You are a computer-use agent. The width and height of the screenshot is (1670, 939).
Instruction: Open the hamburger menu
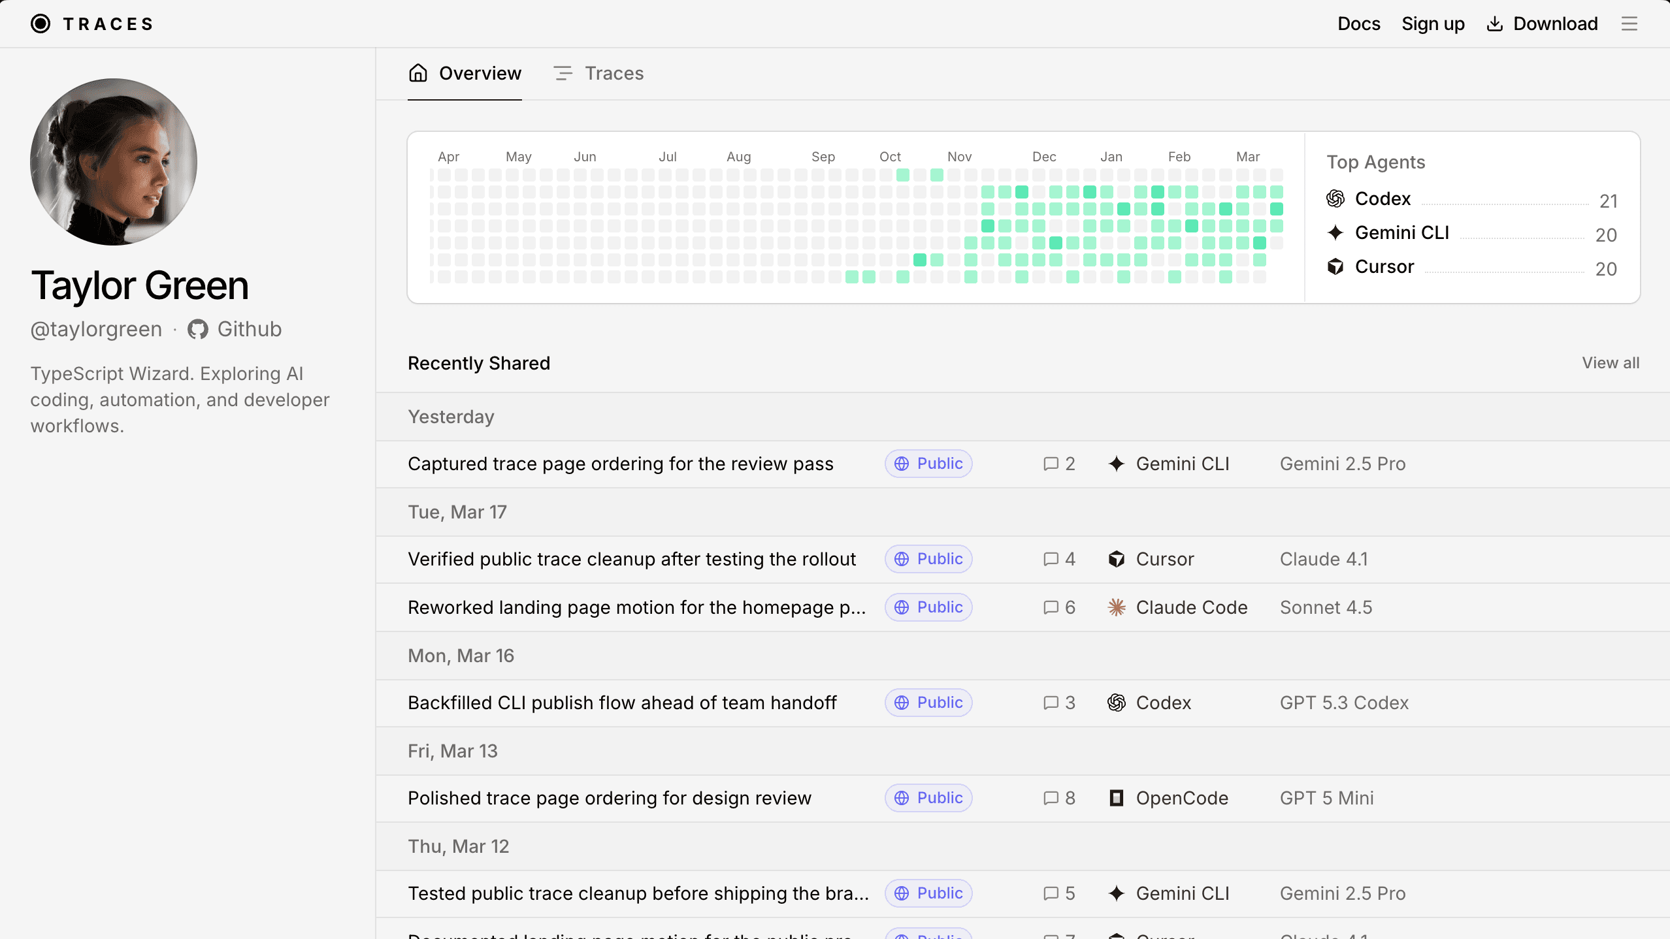1629,24
